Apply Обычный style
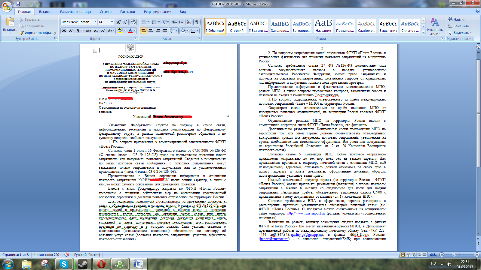The width and height of the screenshot is (481, 270). pyautogui.click(x=215, y=26)
